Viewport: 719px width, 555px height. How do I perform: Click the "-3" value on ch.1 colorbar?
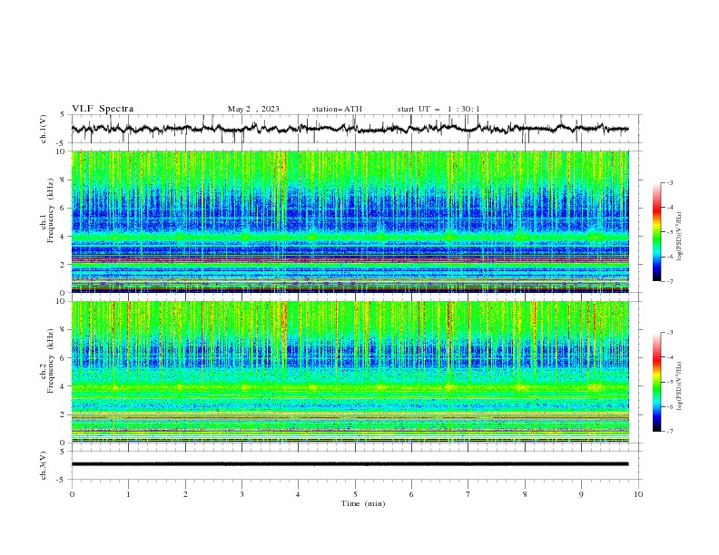click(669, 182)
